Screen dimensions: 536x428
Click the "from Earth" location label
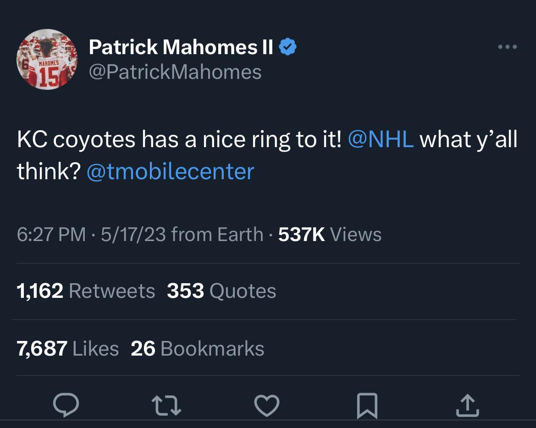pos(217,235)
